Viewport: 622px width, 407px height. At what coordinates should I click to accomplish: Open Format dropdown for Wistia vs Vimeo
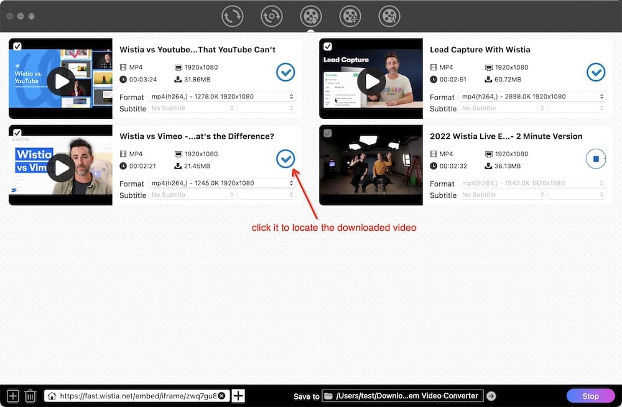[x=222, y=183]
